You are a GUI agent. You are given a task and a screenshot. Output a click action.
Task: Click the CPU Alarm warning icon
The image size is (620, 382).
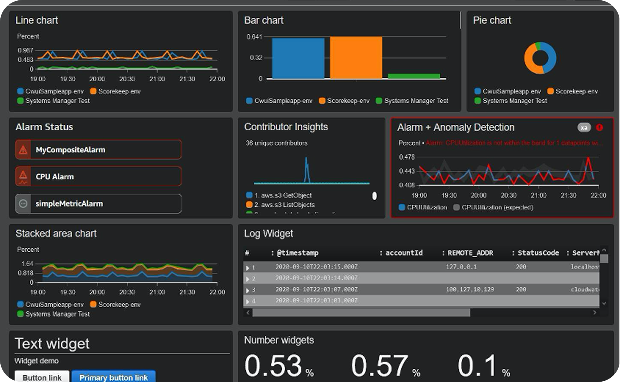point(23,177)
